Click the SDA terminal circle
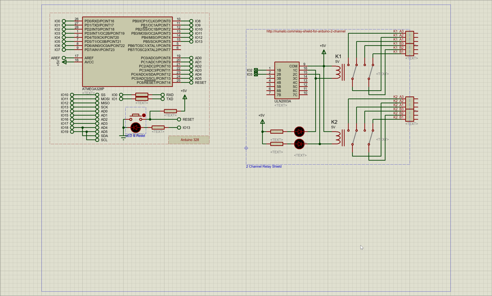This screenshot has width=492, height=296. coord(97,136)
